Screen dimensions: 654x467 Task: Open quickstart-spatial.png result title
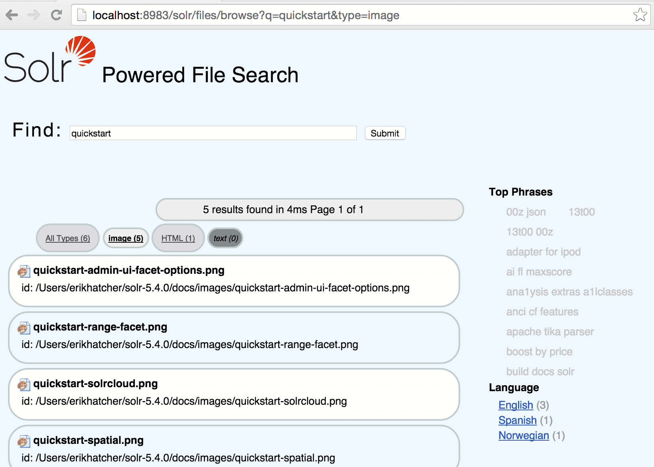[x=89, y=440]
